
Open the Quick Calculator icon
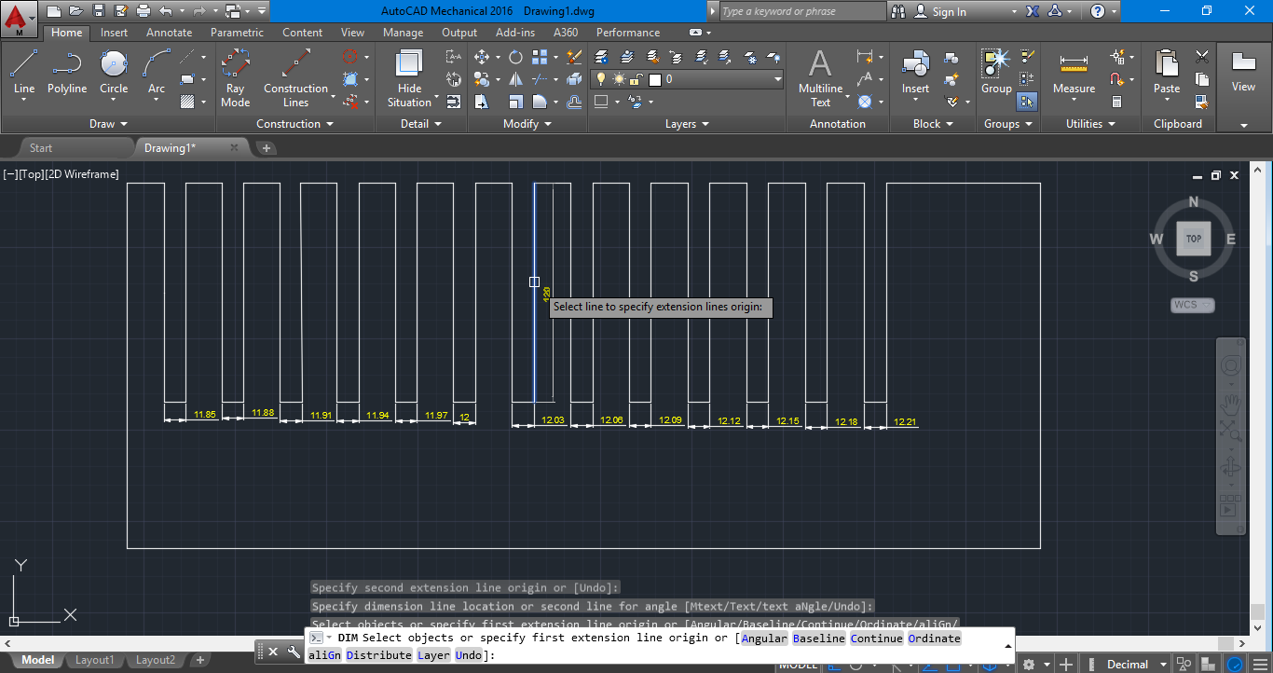tap(1116, 102)
